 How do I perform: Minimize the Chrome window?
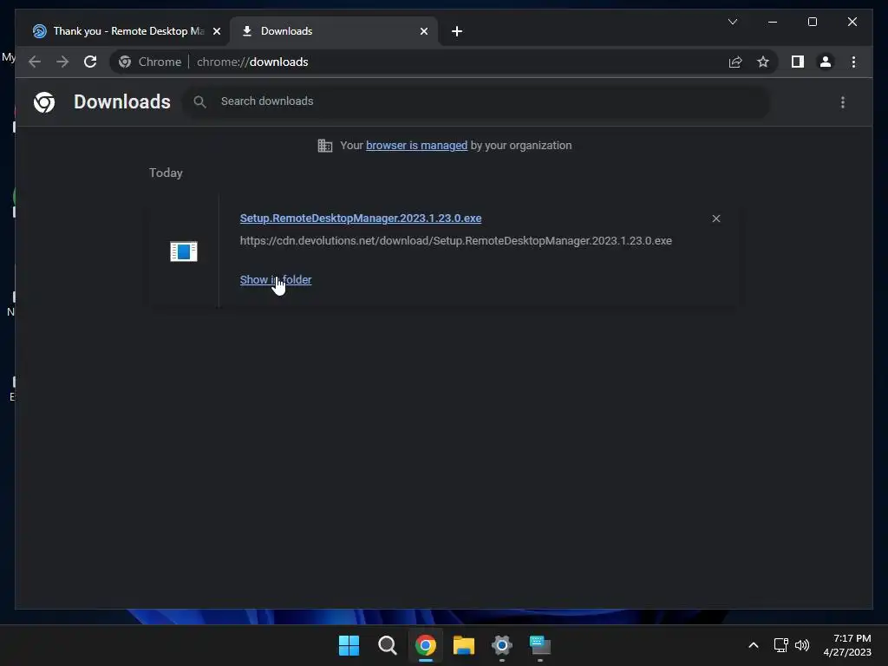[773, 22]
